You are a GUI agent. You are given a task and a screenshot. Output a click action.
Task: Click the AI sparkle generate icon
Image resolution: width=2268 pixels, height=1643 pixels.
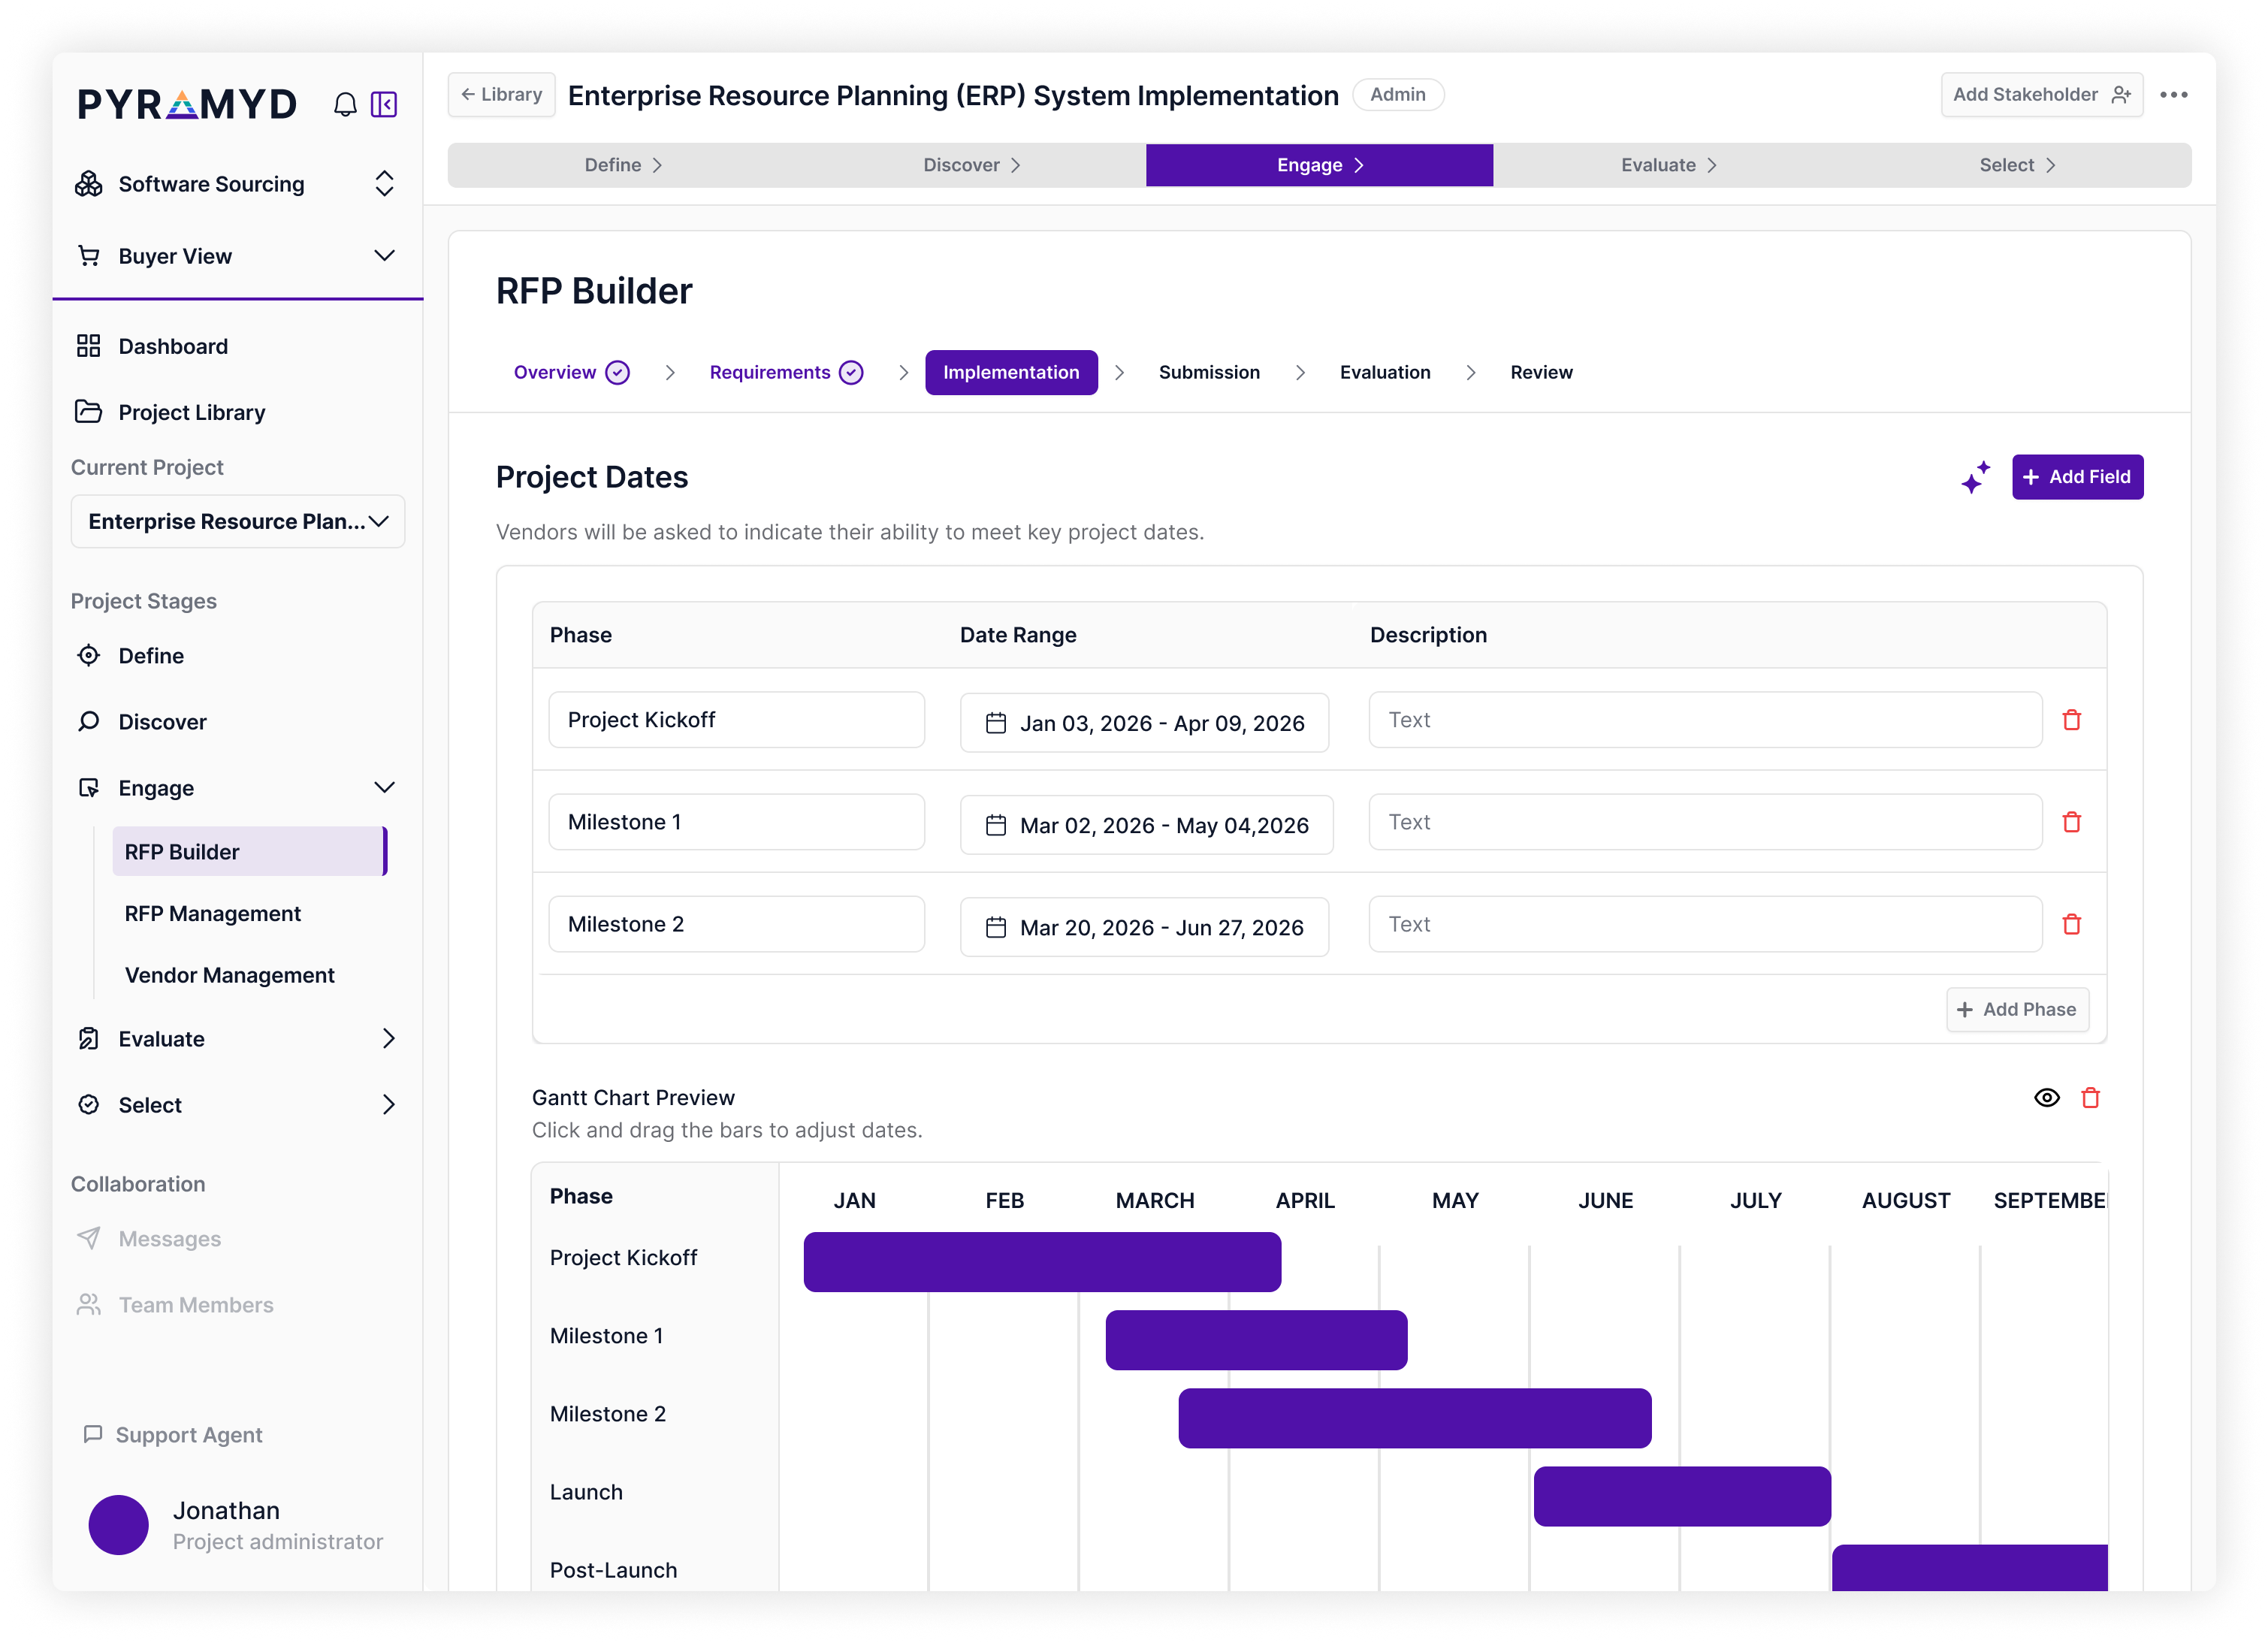click(1975, 477)
